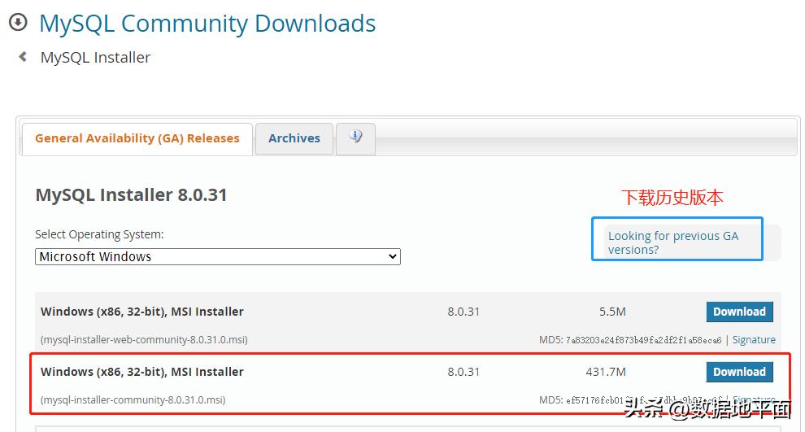Click the MySQL Installer breadcrumb text
The image size is (805, 432).
tap(95, 58)
